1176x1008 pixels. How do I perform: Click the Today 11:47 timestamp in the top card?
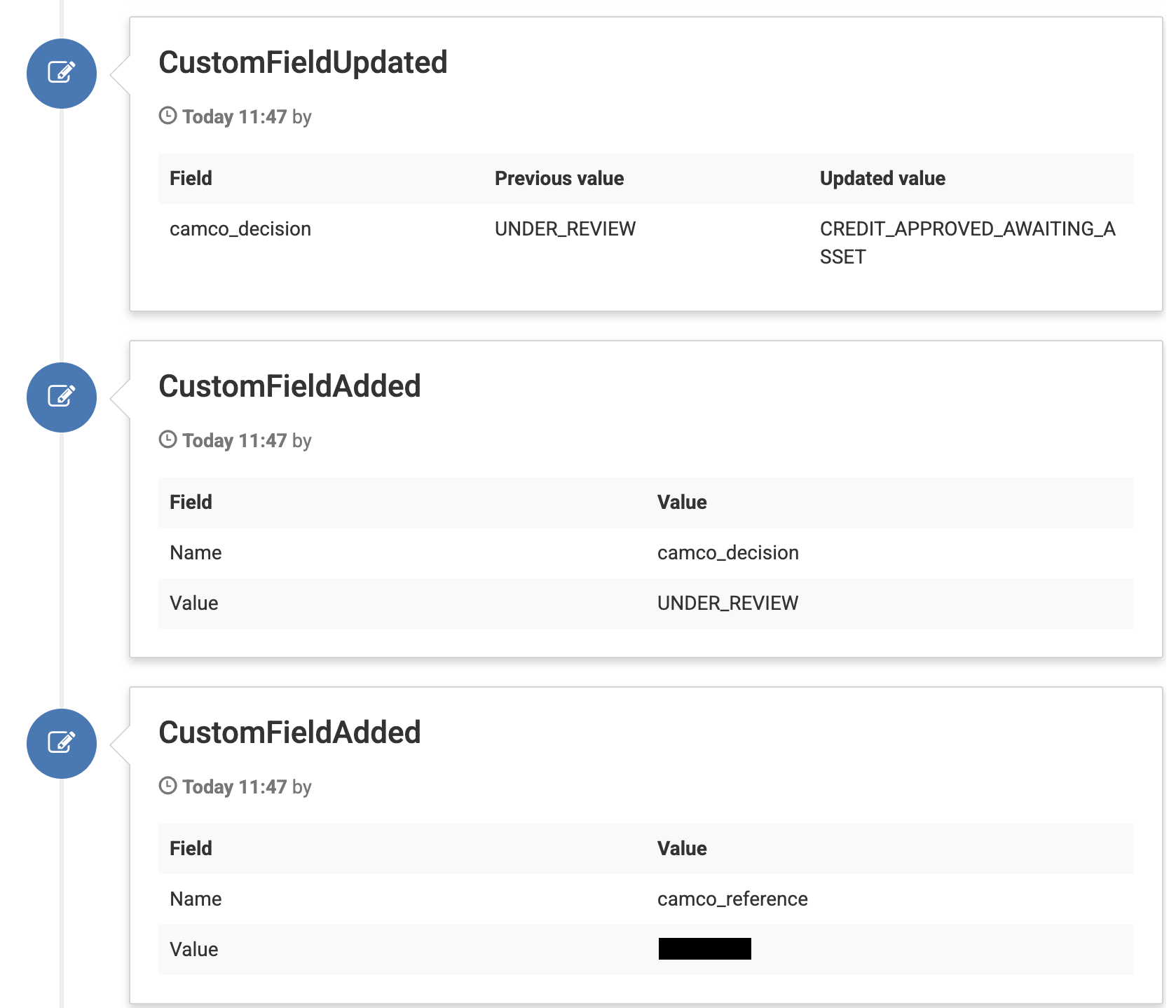[233, 116]
